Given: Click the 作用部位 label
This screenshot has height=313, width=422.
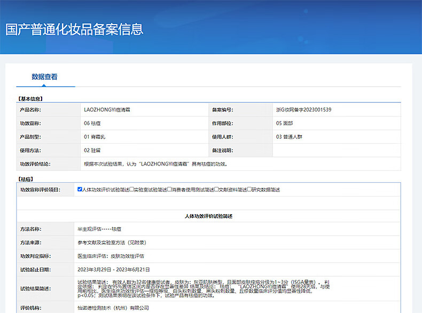Looking at the screenshot, I should pos(223,123).
